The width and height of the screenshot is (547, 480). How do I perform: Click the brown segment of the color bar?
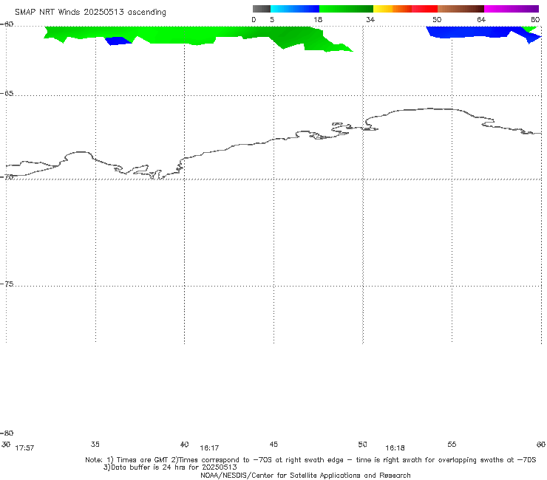click(461, 9)
